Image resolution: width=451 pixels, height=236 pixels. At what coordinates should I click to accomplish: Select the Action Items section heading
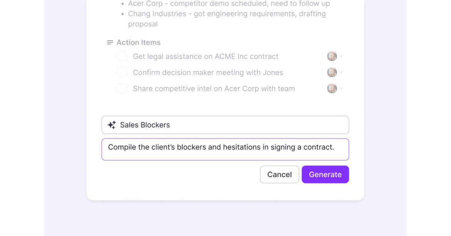138,42
